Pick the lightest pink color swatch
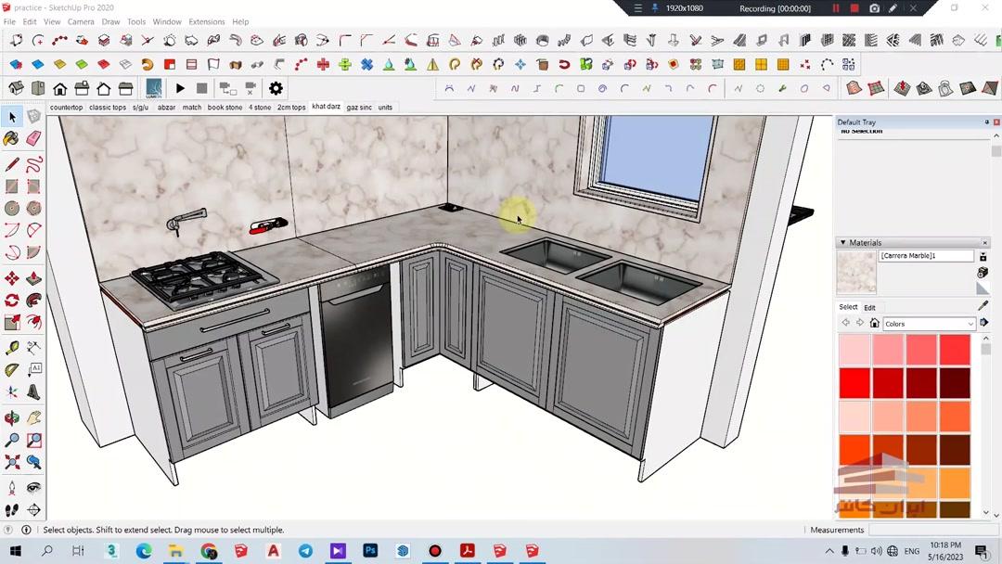1002x564 pixels. tap(855, 350)
